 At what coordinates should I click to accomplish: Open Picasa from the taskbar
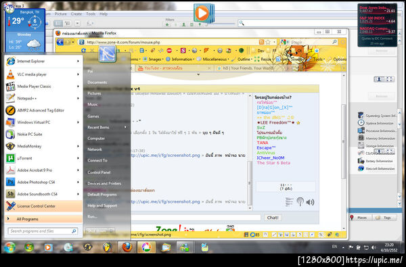click(x=146, y=247)
